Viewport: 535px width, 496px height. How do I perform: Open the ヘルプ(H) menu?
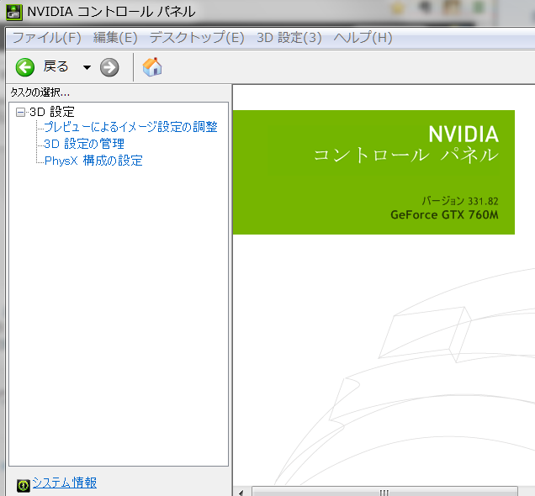(363, 38)
